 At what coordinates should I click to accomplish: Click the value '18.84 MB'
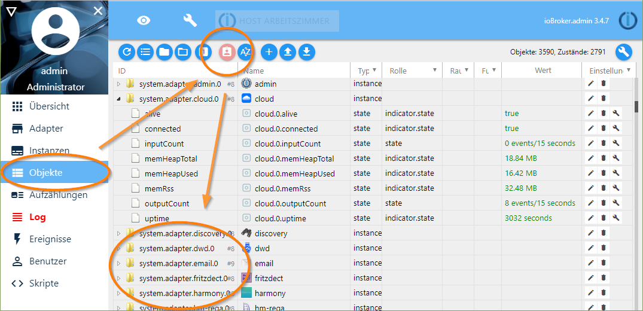coord(521,158)
